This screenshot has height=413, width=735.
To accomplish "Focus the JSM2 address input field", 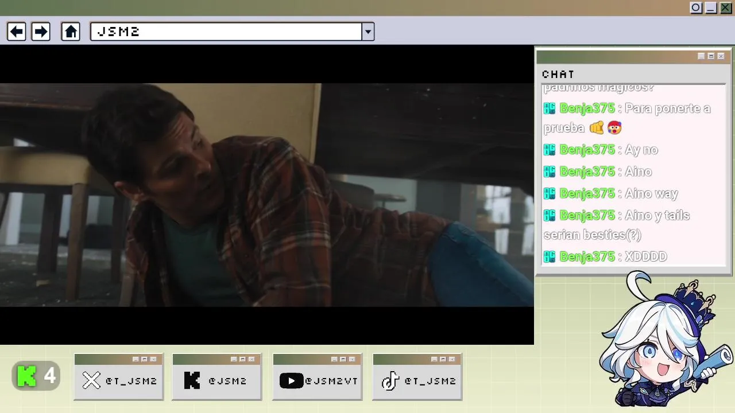I will click(x=226, y=32).
